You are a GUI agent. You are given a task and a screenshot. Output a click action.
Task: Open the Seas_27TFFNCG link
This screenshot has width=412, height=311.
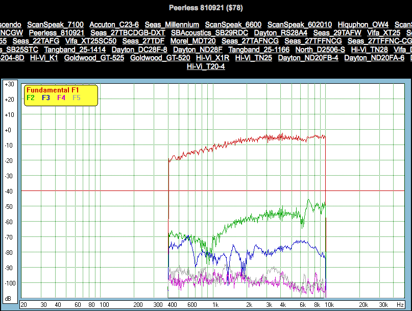tap(313, 41)
